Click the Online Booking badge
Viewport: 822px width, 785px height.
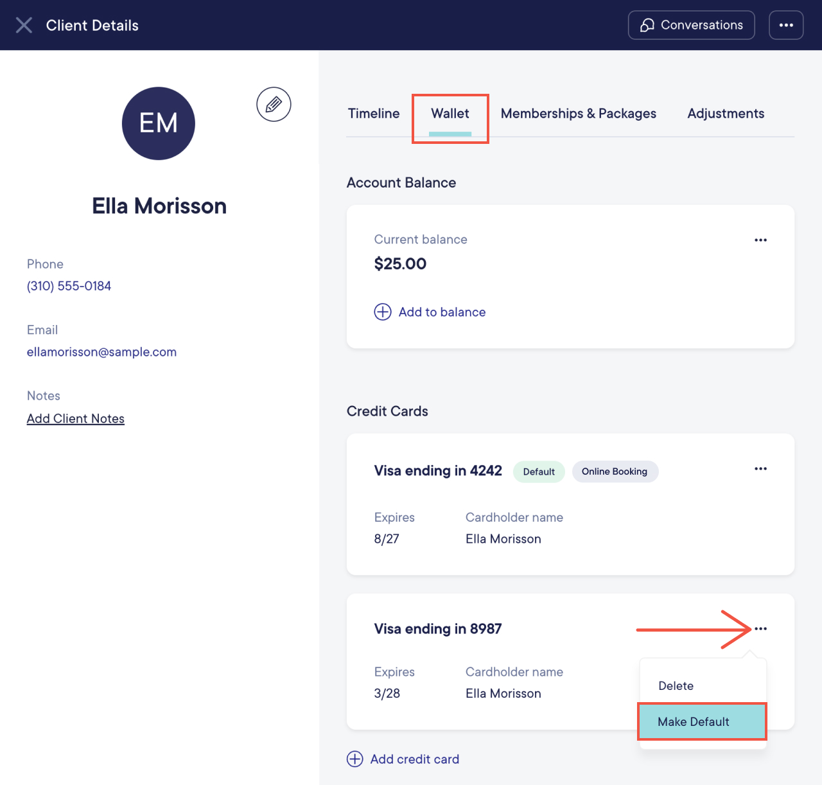pos(615,472)
